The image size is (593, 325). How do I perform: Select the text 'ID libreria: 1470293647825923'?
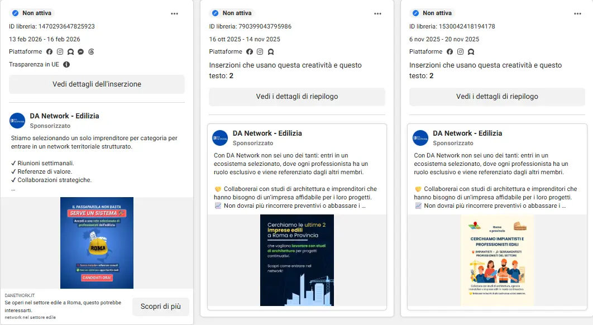tap(52, 26)
